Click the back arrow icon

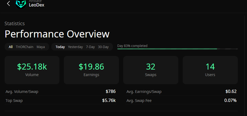(8, 4)
